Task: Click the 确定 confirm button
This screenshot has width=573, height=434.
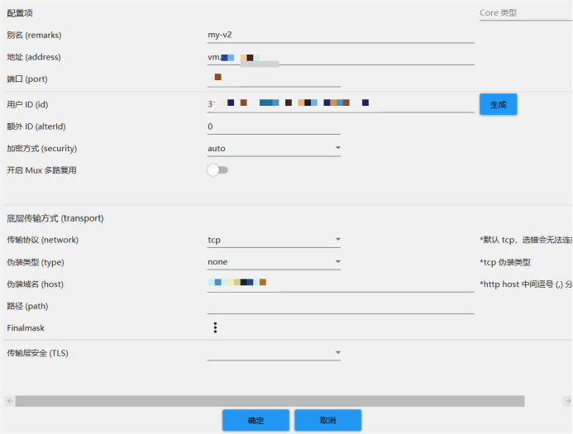Action: [255, 421]
